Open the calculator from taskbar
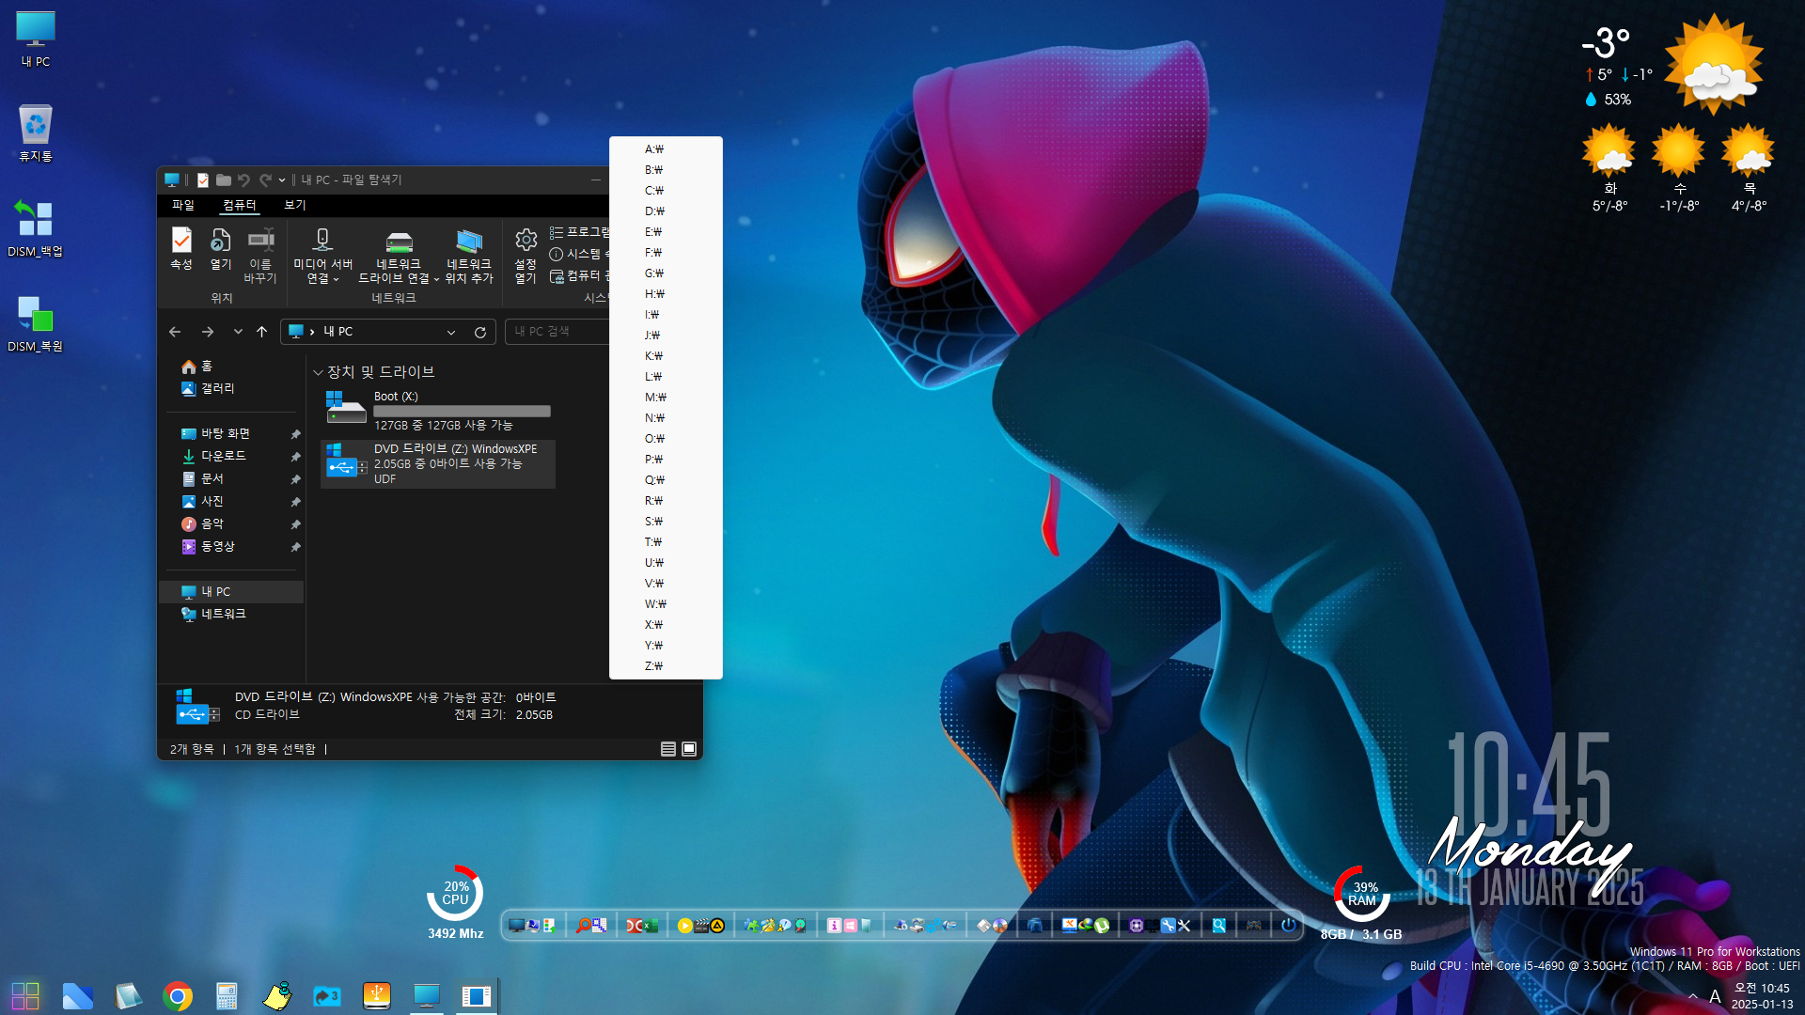Screen dimensions: 1805x1015 click(227, 995)
